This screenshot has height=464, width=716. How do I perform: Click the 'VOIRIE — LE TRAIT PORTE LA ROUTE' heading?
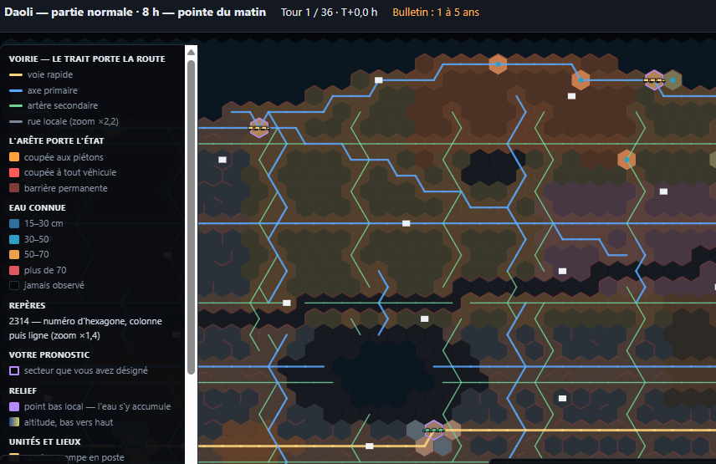click(87, 59)
